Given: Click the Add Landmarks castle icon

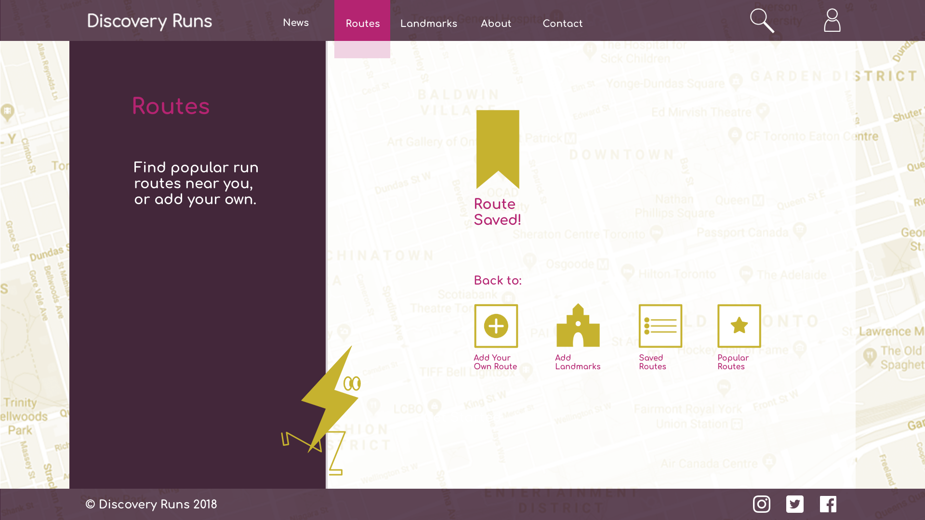Looking at the screenshot, I should click(578, 325).
